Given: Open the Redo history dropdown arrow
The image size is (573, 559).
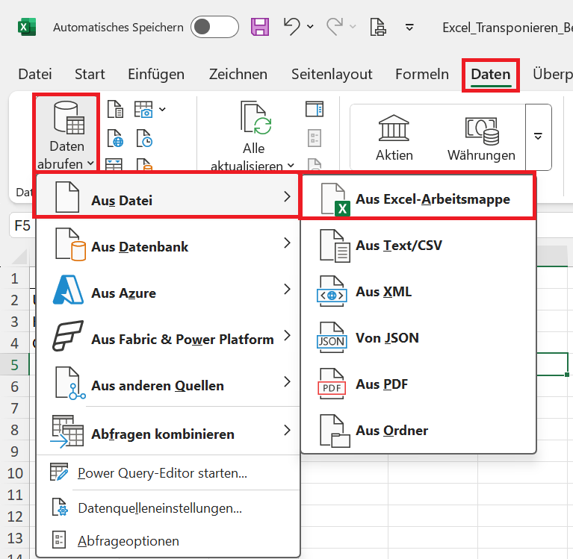Looking at the screenshot, I should (353, 27).
